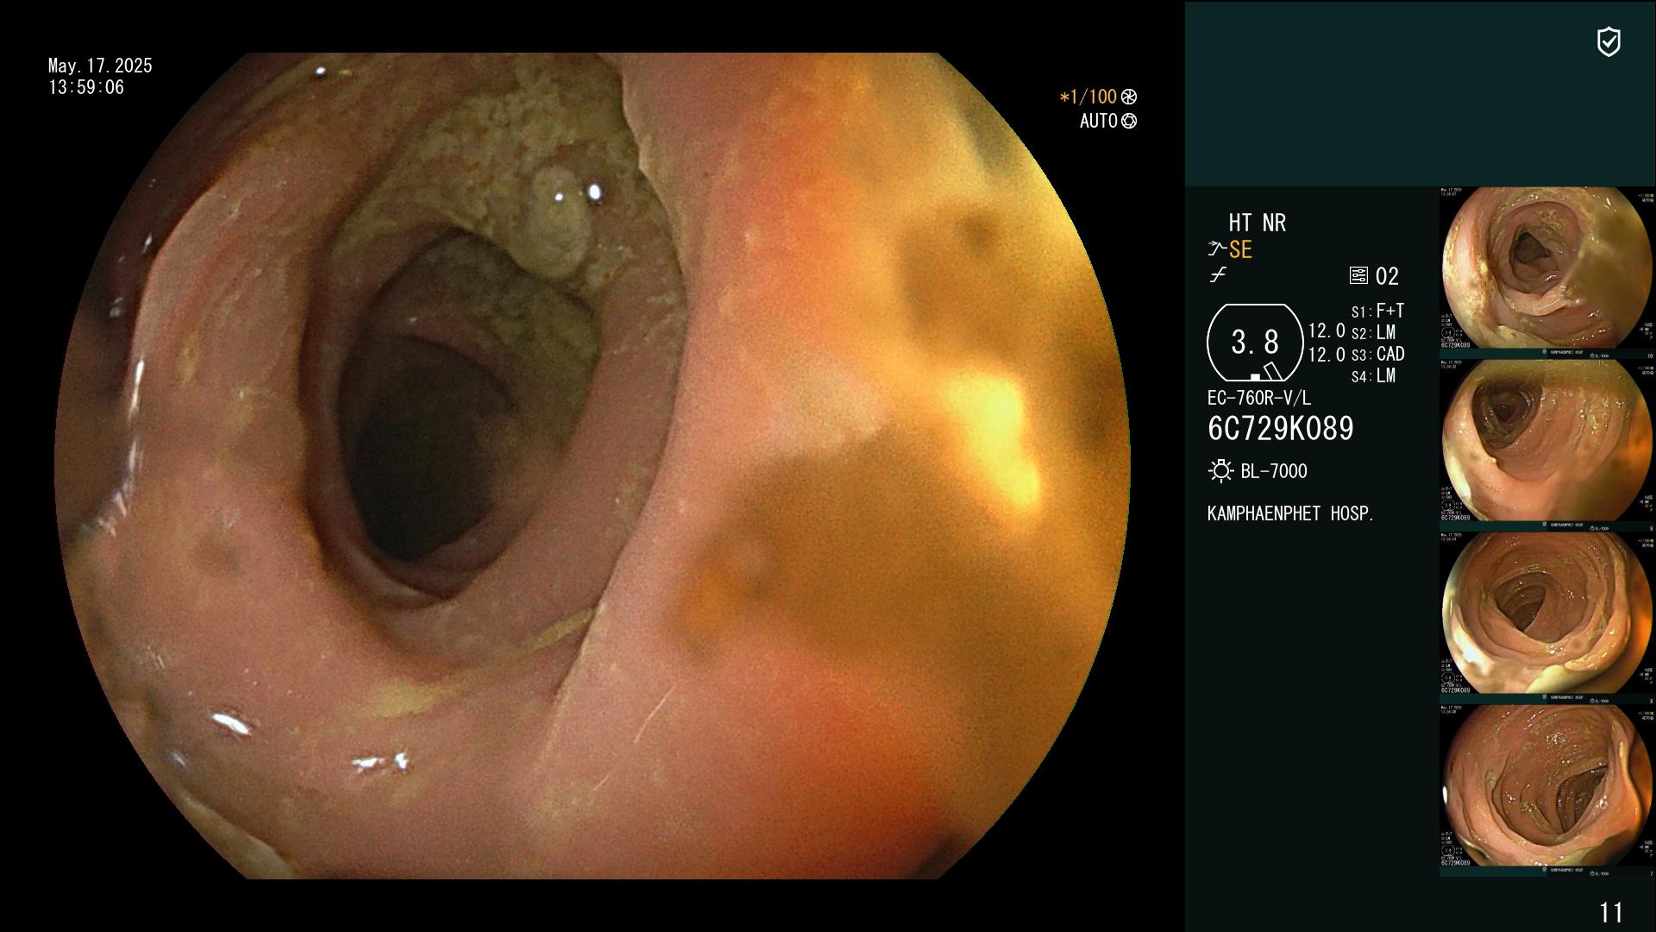The width and height of the screenshot is (1656, 932).
Task: Click KAMPHAENPHET HOSP. text
Action: pyautogui.click(x=1290, y=513)
